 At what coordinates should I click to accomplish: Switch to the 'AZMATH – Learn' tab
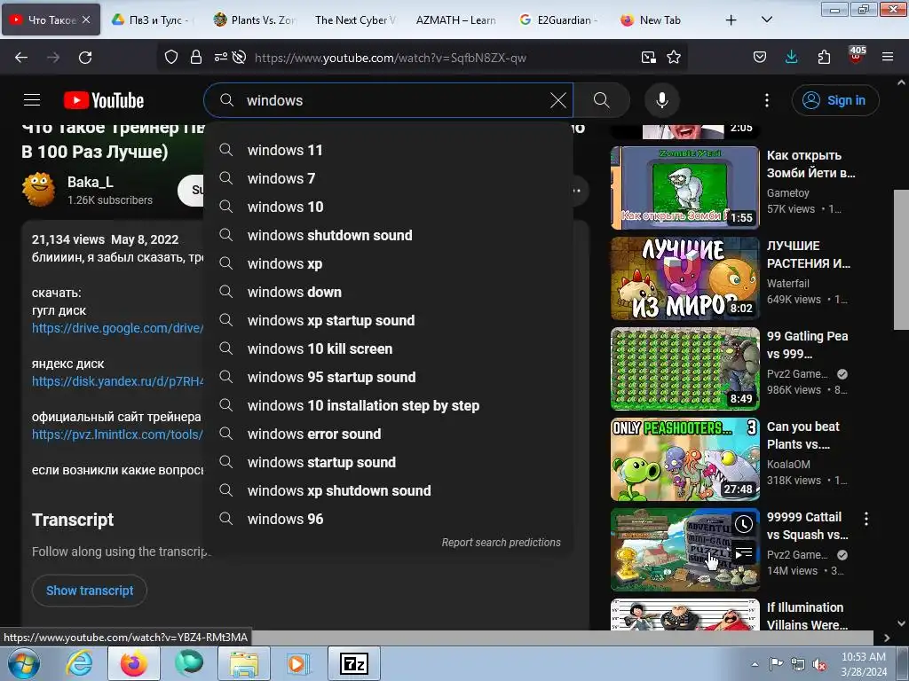pos(455,20)
